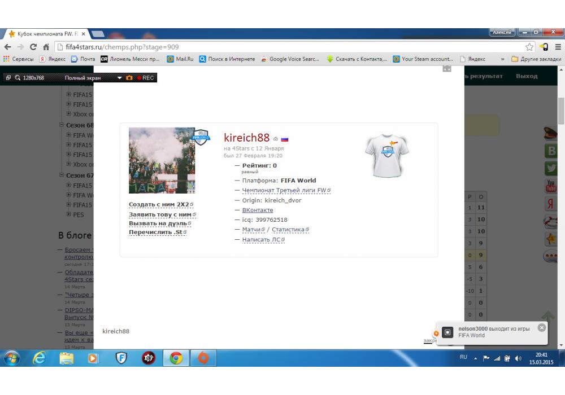Toggle the volume speaker in system tray
565x395 pixels.
[518, 358]
